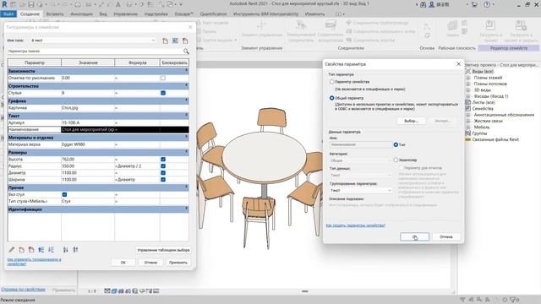Screen dimensions: 541x304
Task: Click the Delete Type icon in Family Types
Action: click(185, 41)
